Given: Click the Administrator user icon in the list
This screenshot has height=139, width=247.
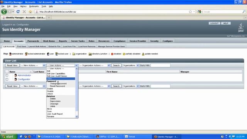Looking at the screenshot, I should pos(15,75).
